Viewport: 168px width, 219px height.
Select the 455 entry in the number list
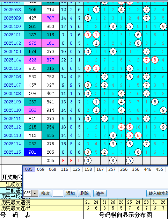[x=159, y=169]
